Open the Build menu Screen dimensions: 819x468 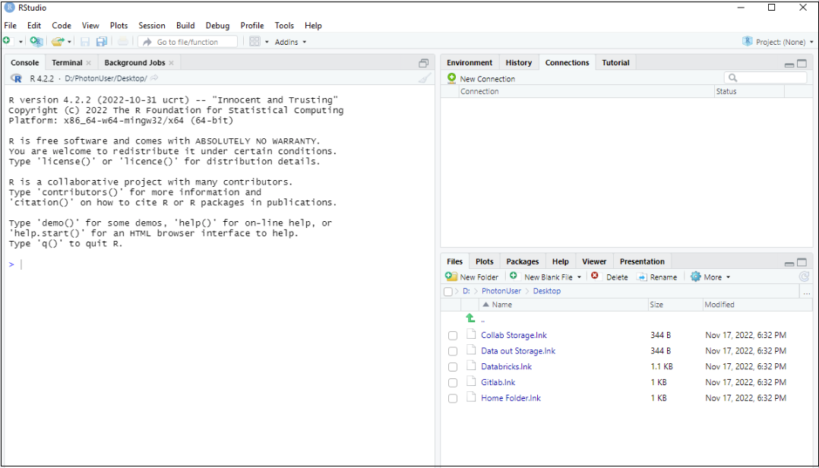coord(185,25)
